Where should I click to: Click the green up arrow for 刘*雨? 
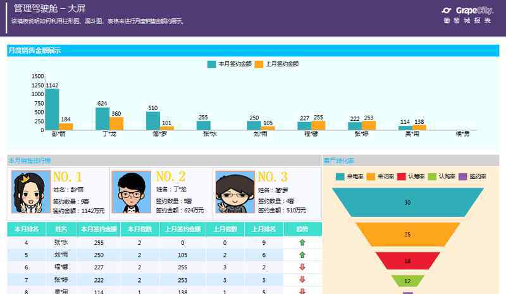coord(302,255)
